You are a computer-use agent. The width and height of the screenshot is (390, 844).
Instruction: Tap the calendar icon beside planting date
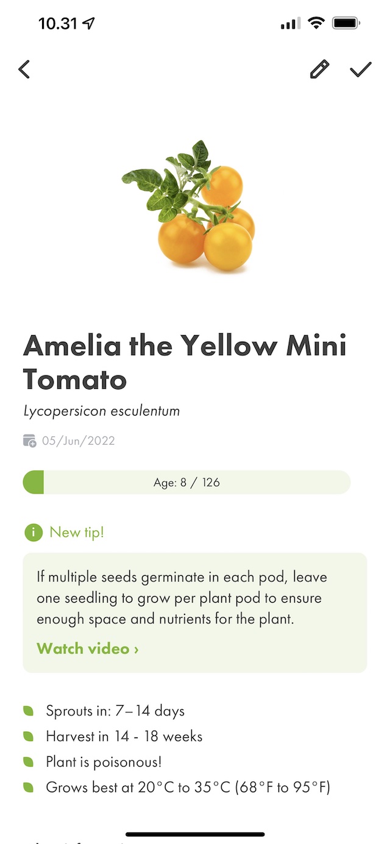click(30, 441)
